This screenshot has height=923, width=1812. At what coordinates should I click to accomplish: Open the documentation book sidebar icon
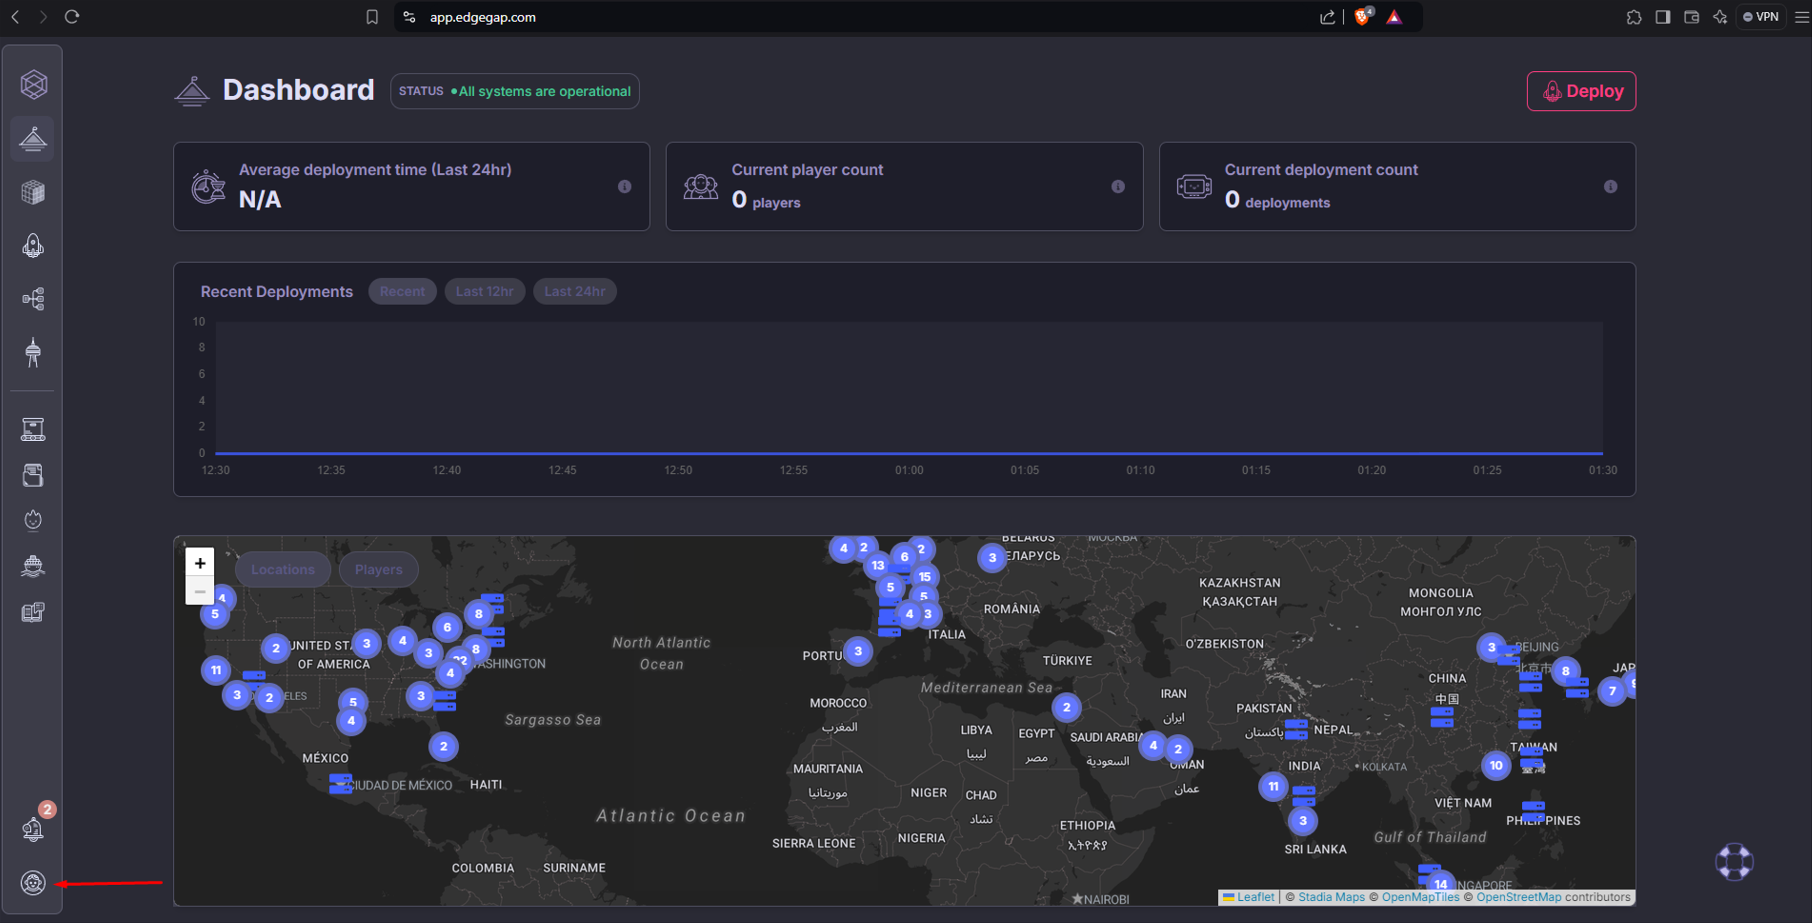33,612
